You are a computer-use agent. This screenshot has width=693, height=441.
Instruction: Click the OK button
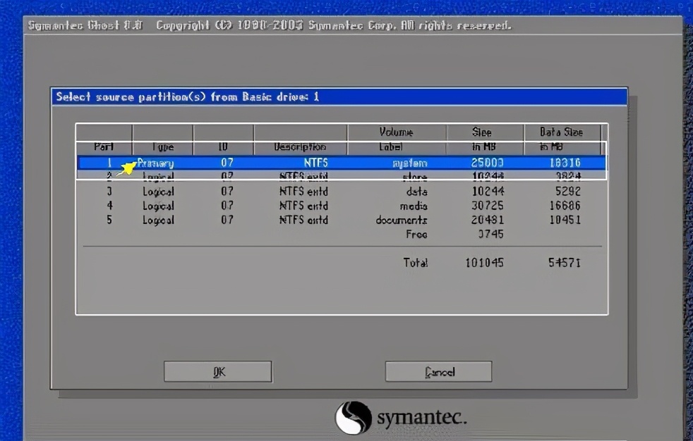point(218,372)
